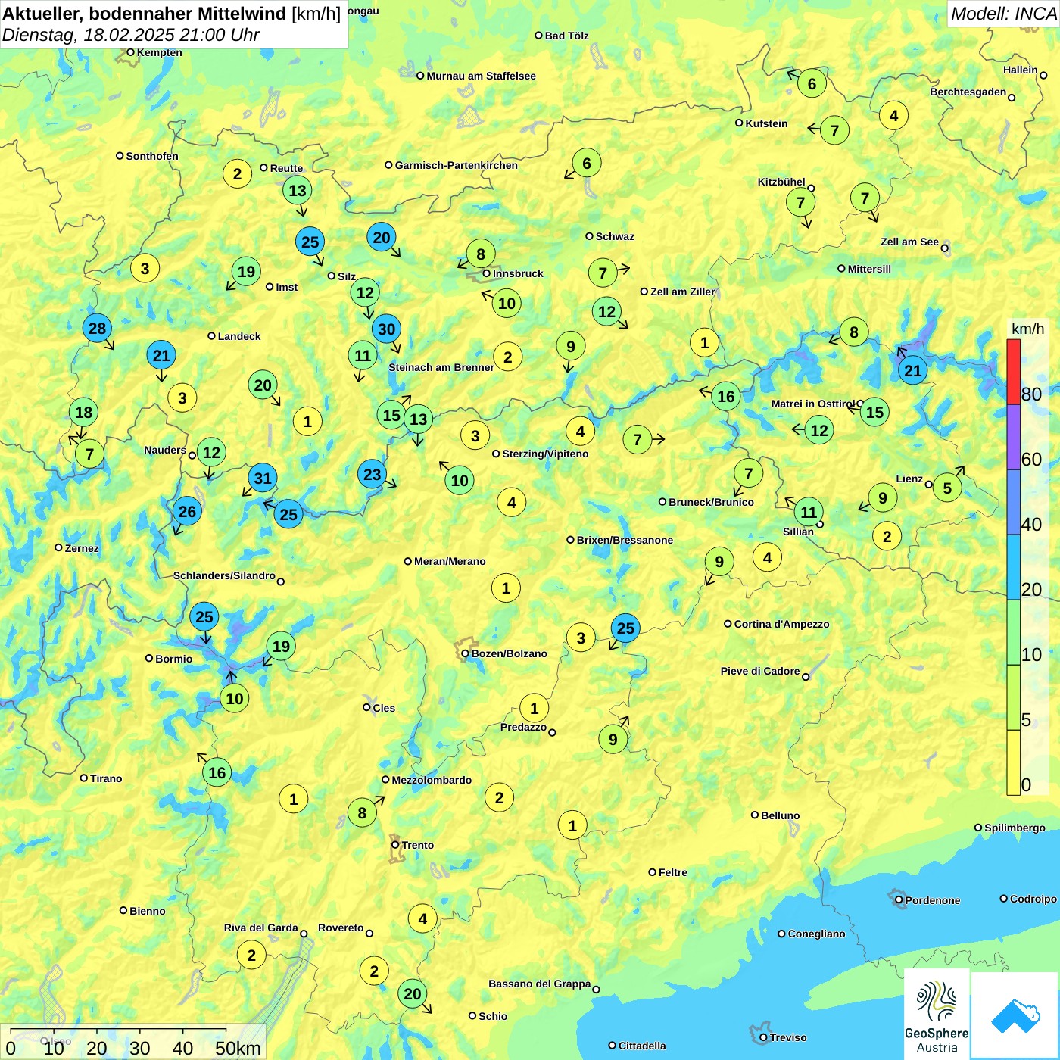
Task: Click the Zell am See label
Action: (x=909, y=242)
